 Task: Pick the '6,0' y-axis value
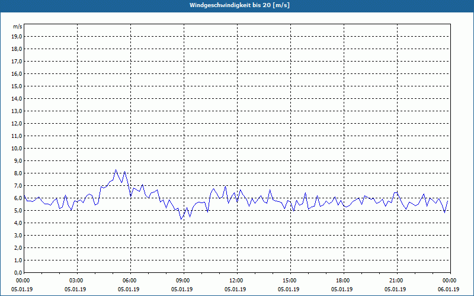(18, 198)
